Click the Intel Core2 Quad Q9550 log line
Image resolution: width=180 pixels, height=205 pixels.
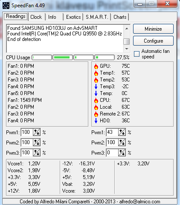(64, 34)
